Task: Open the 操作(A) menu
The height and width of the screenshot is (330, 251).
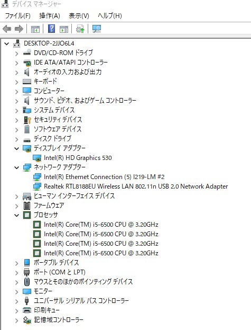Action: [50, 15]
